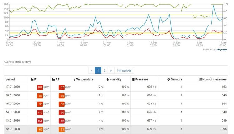Select the 14.01.2020 period cell
Image resolution: width=234 pixels, height=134 pixels.
17,112
